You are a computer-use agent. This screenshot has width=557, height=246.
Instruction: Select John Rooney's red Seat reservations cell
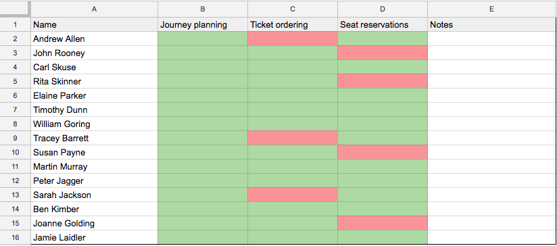pyautogui.click(x=383, y=53)
